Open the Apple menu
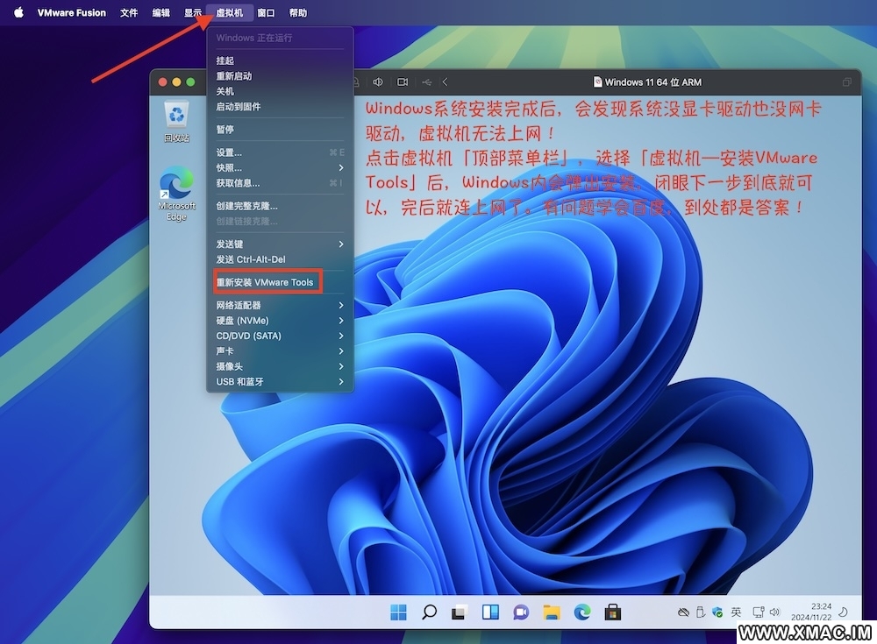This screenshot has height=644, width=877. point(18,12)
